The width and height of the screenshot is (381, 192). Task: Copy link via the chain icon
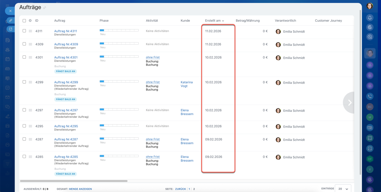tap(10, 20)
